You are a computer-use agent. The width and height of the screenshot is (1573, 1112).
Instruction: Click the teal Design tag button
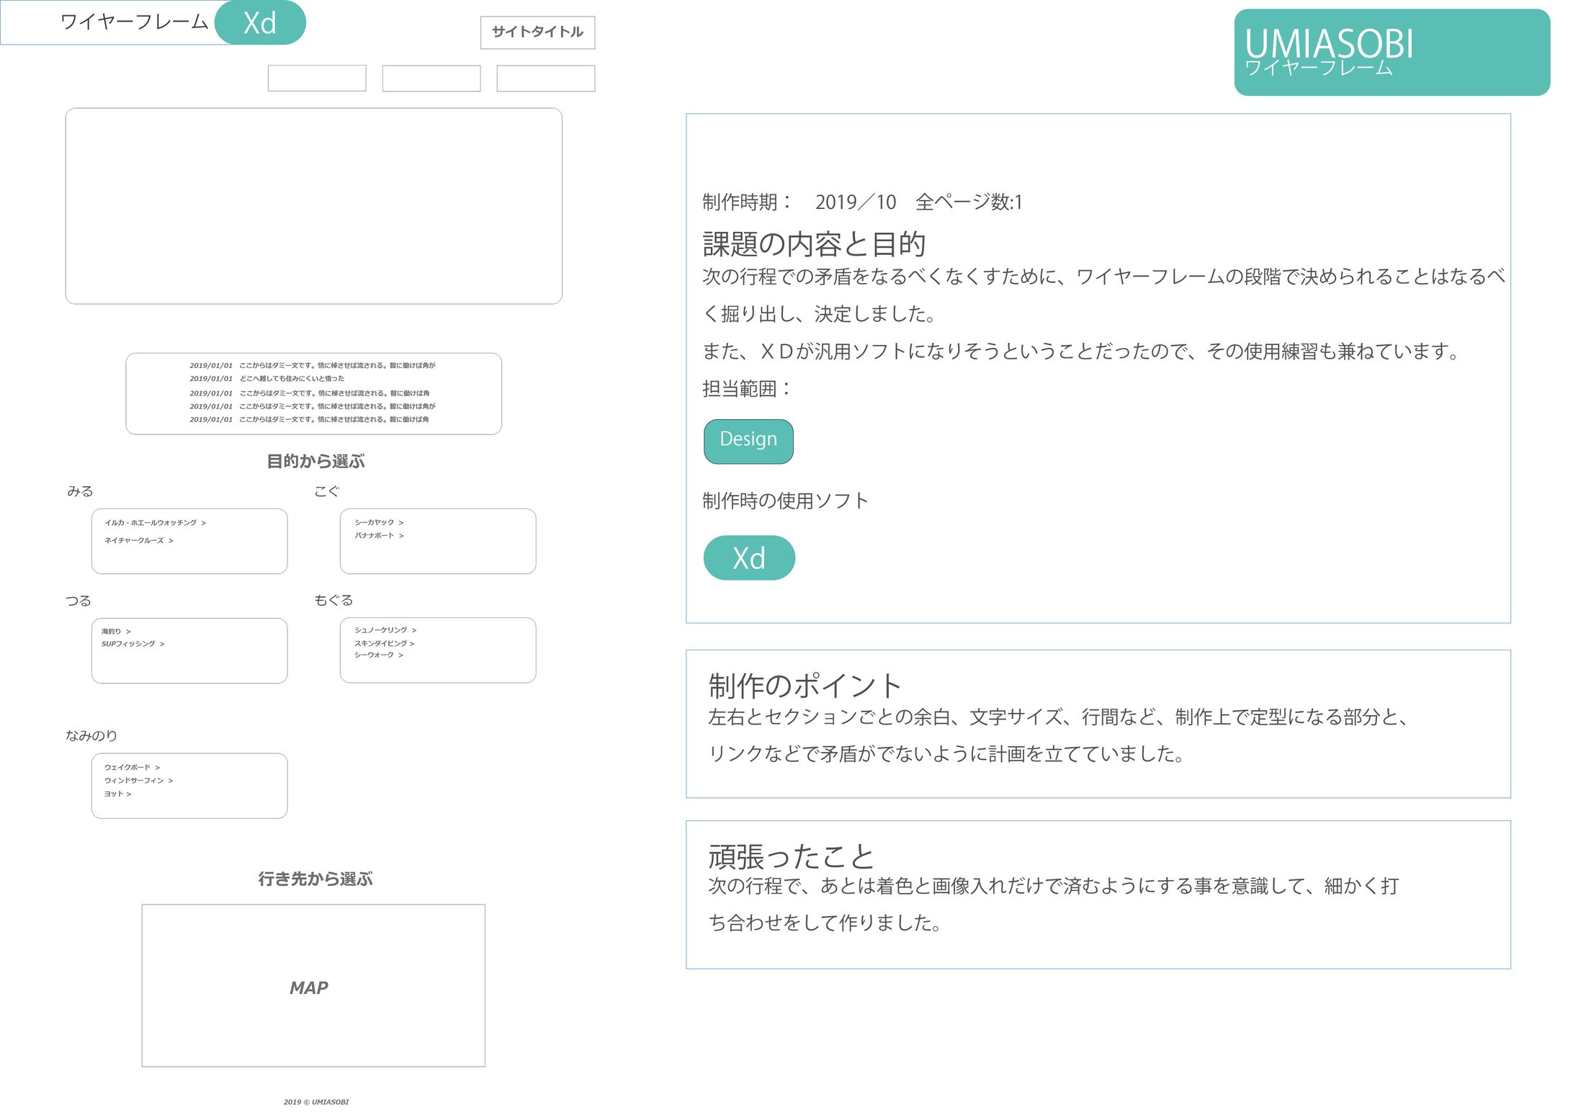pos(748,440)
